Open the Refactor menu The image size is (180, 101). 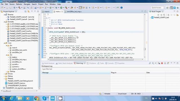tap(19, 4)
